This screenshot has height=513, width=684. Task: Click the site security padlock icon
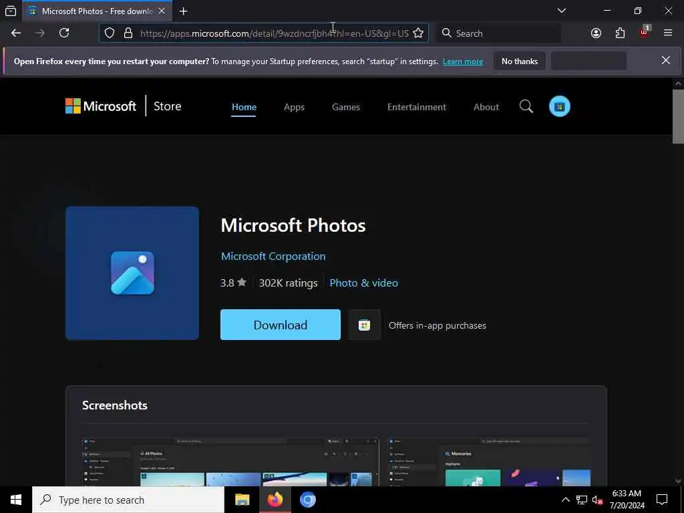click(128, 33)
